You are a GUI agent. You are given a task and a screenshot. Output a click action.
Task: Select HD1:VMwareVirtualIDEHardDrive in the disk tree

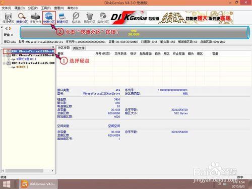pyautogui.click(x=33, y=55)
